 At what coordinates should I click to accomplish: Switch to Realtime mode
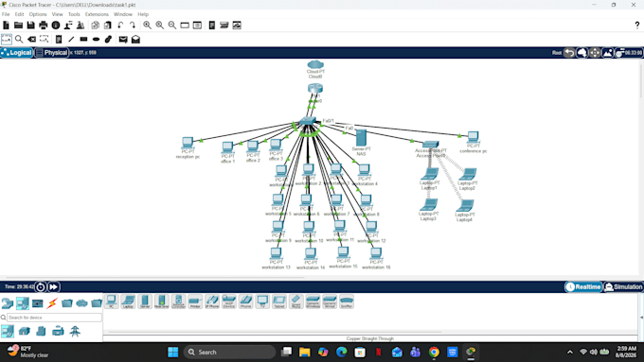coord(583,286)
